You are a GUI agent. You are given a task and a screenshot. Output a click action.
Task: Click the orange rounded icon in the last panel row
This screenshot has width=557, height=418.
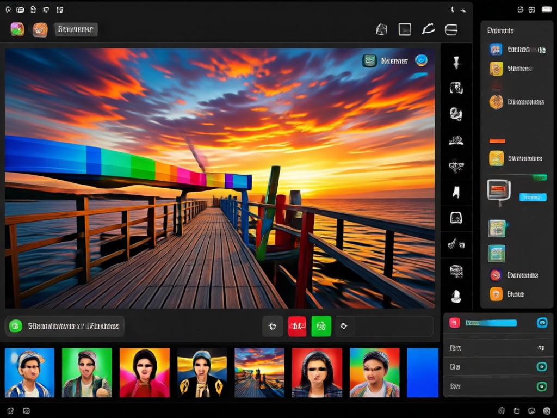[496, 294]
